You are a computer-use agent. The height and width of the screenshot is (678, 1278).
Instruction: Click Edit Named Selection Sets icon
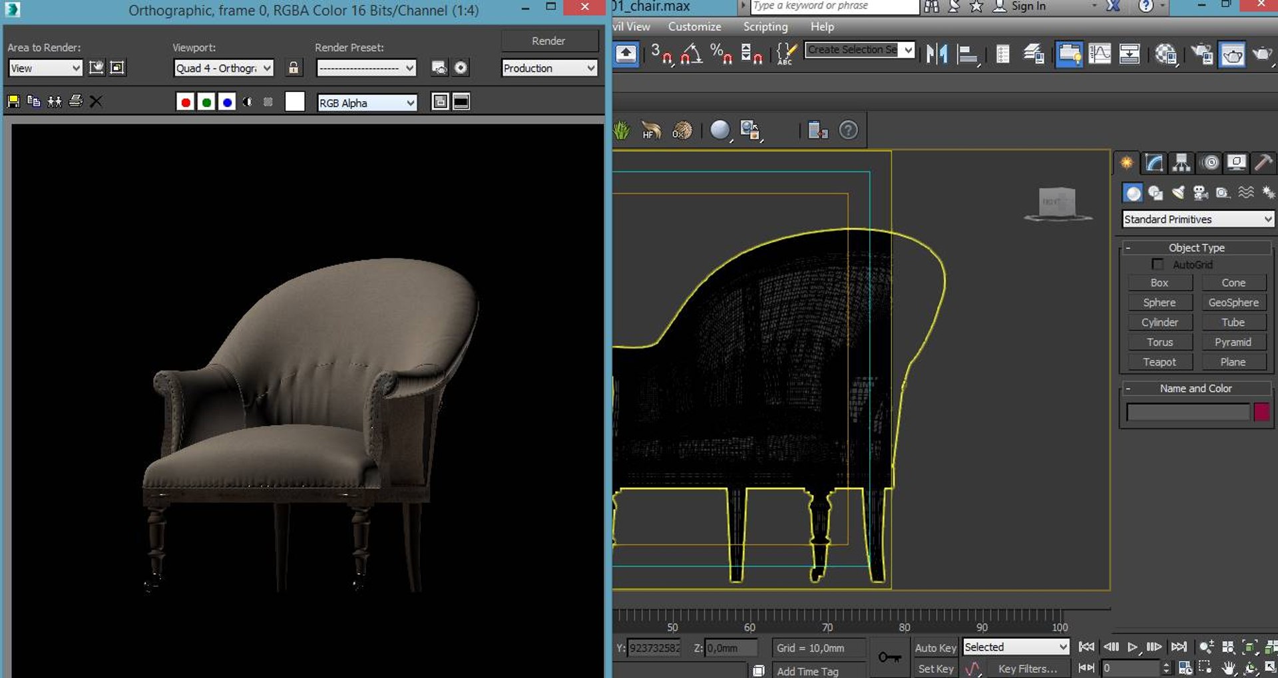point(786,53)
